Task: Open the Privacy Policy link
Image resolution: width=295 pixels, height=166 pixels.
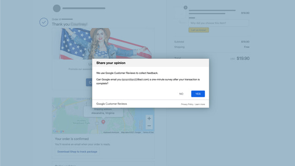Action: tap(187, 104)
